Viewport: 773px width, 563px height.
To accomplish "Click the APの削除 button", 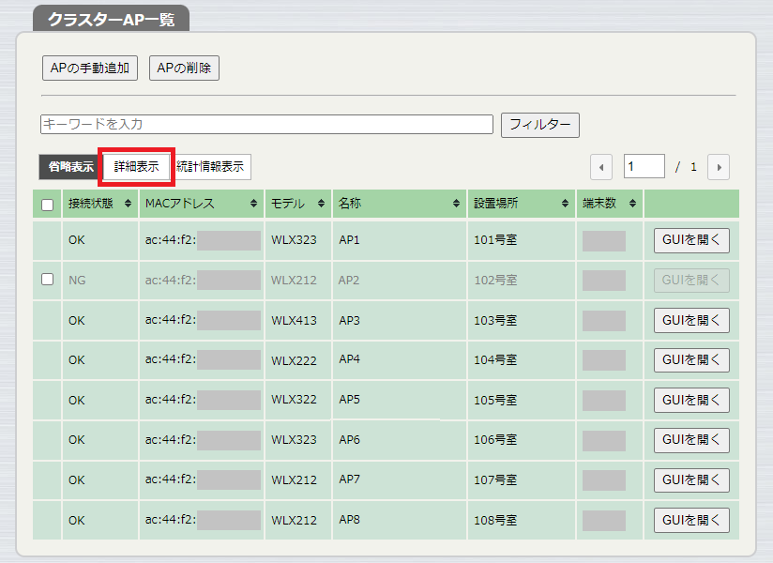I will (184, 68).
